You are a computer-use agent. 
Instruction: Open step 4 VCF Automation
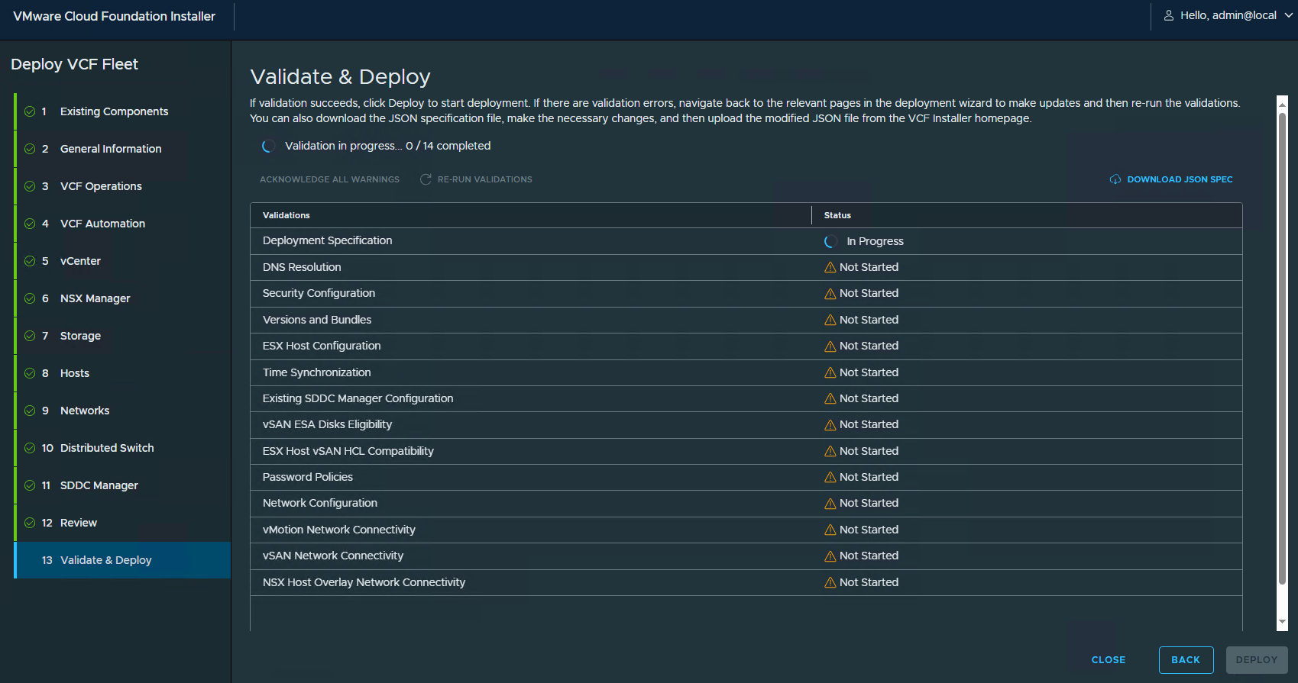click(x=122, y=224)
